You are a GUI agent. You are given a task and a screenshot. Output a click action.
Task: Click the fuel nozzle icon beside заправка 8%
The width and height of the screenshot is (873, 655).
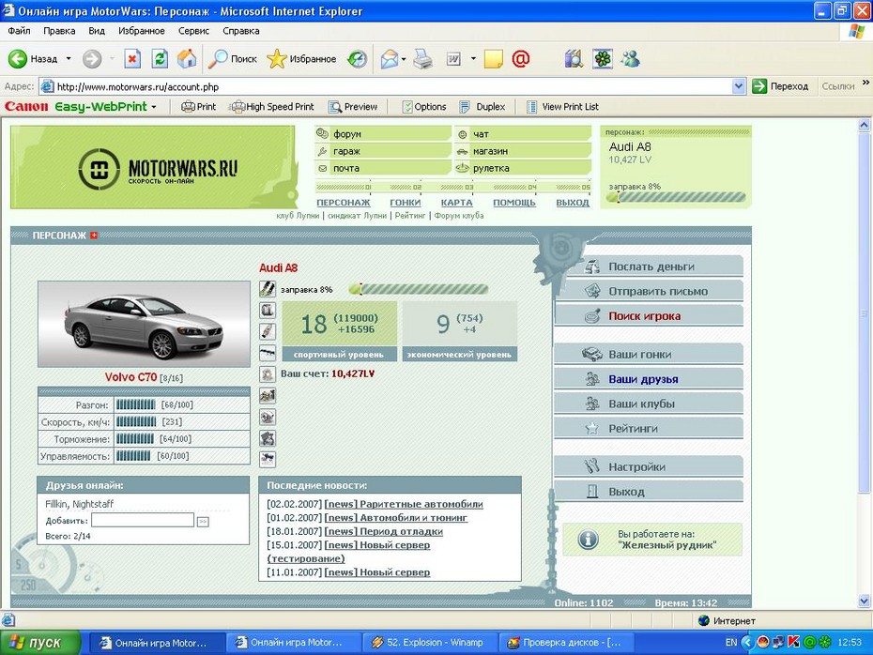(268, 289)
